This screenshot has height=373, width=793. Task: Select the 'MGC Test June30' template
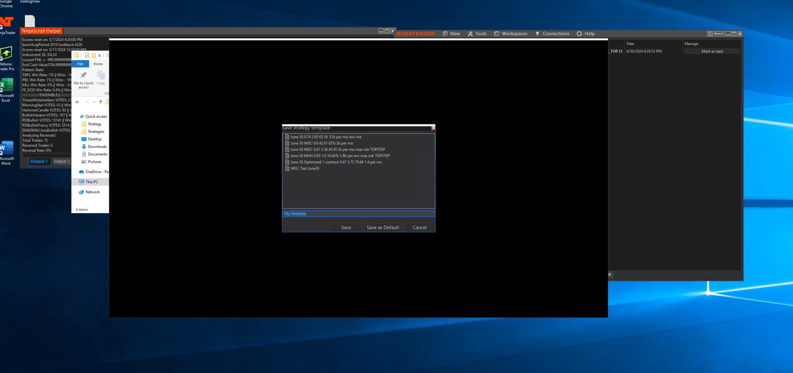click(305, 169)
